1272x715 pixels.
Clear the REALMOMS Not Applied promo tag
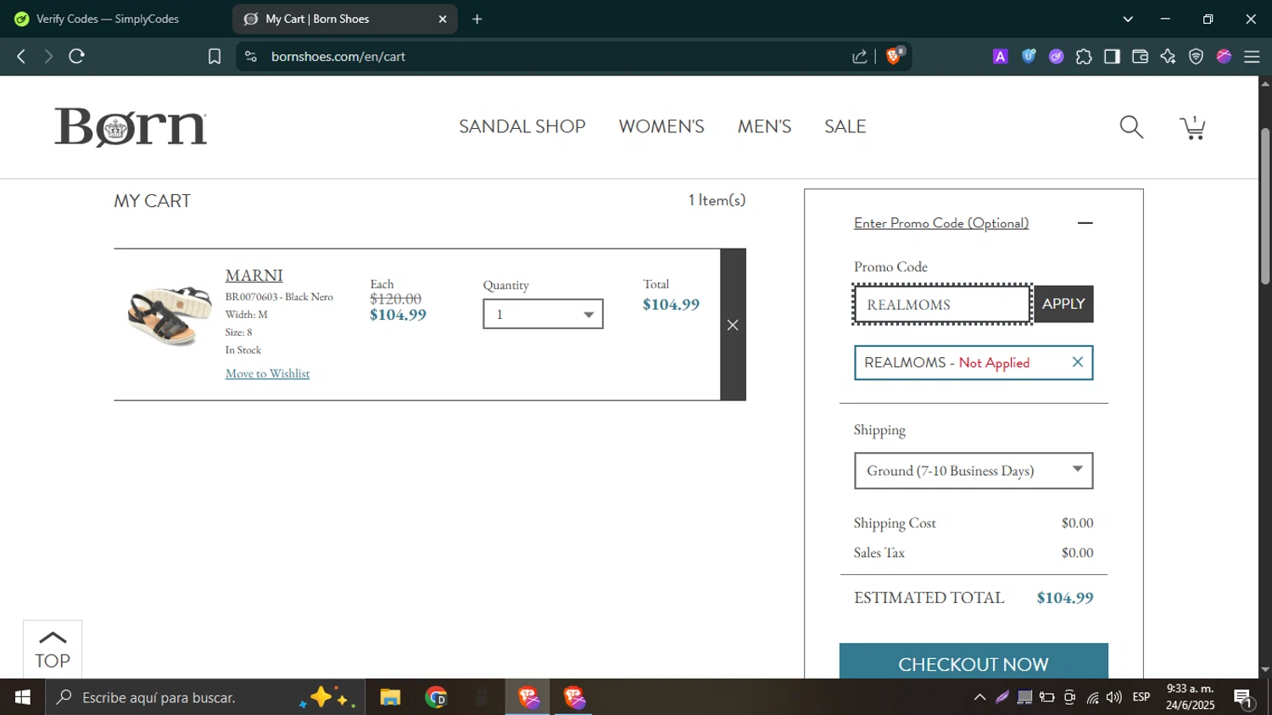[1077, 362]
